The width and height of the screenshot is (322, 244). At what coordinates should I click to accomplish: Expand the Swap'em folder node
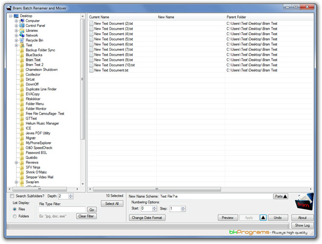point(16,182)
